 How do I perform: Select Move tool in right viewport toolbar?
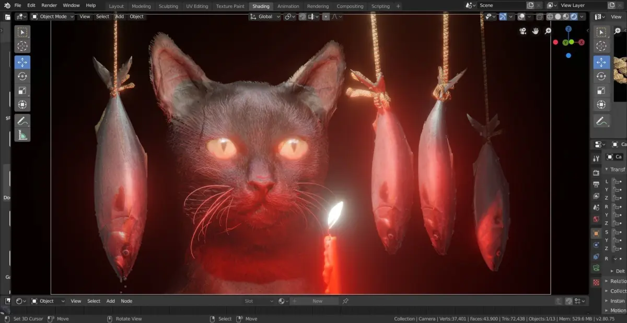[601, 63]
